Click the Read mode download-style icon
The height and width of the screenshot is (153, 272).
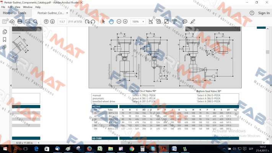[174, 21]
